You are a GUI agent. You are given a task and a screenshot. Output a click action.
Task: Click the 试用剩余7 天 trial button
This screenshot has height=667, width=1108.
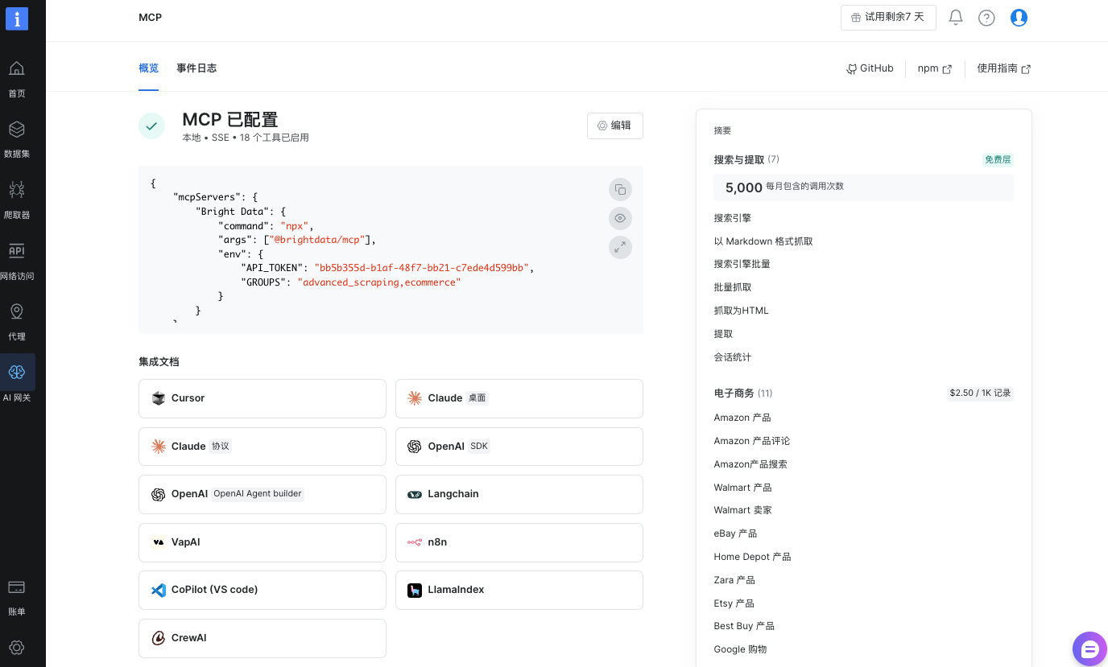[x=888, y=17]
